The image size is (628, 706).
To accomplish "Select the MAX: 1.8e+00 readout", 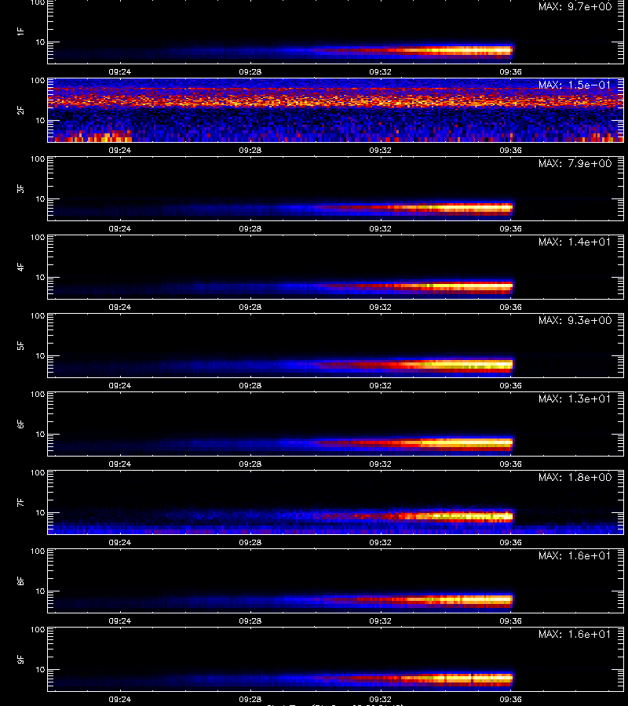I will (x=575, y=477).
